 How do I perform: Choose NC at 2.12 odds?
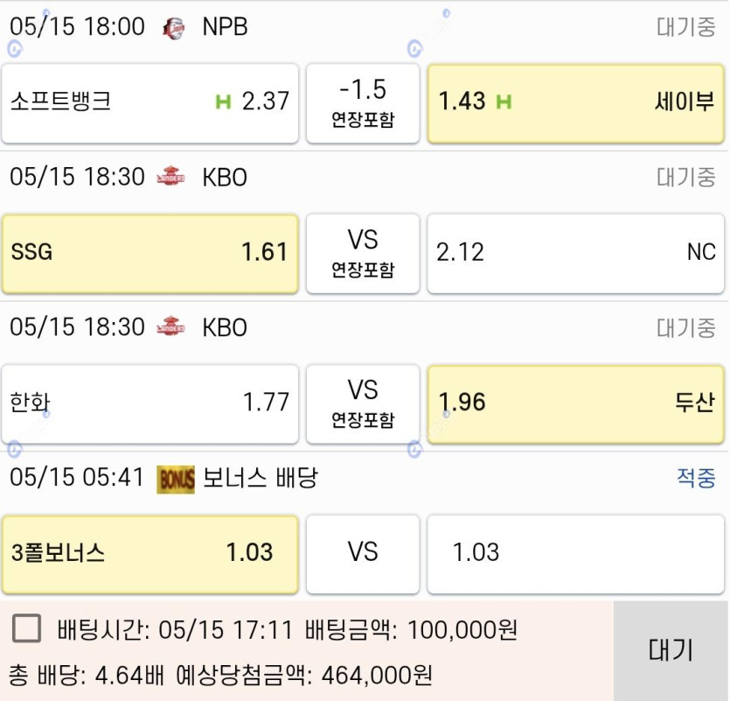(x=575, y=254)
